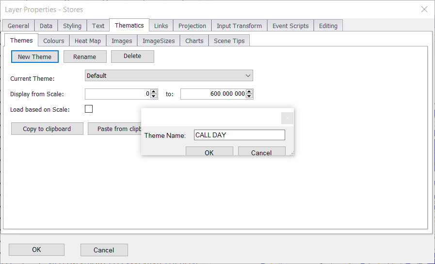435x264 pixels.
Task: Switch to the Colours sub-tab
Action: [x=54, y=41]
